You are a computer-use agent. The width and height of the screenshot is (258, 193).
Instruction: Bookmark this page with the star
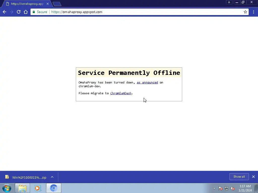pos(245,12)
